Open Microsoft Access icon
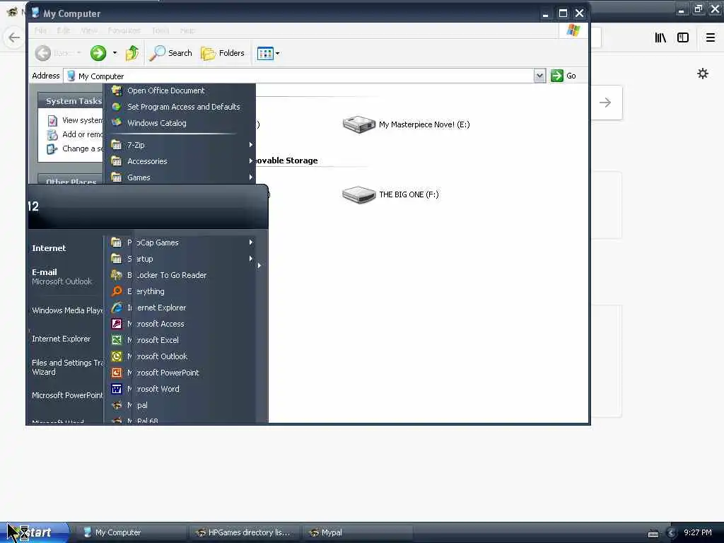The width and height of the screenshot is (724, 543). [117, 324]
